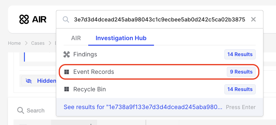Focus the lower Search field
276x125 pixels.
coord(36,111)
